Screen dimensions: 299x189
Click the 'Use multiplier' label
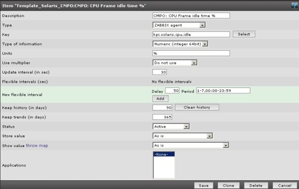point(16,63)
